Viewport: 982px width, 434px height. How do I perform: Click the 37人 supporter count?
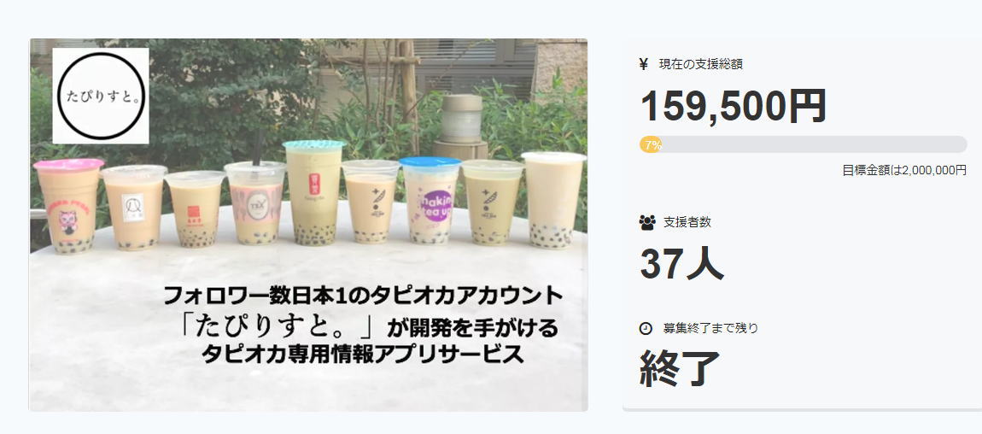(x=682, y=264)
